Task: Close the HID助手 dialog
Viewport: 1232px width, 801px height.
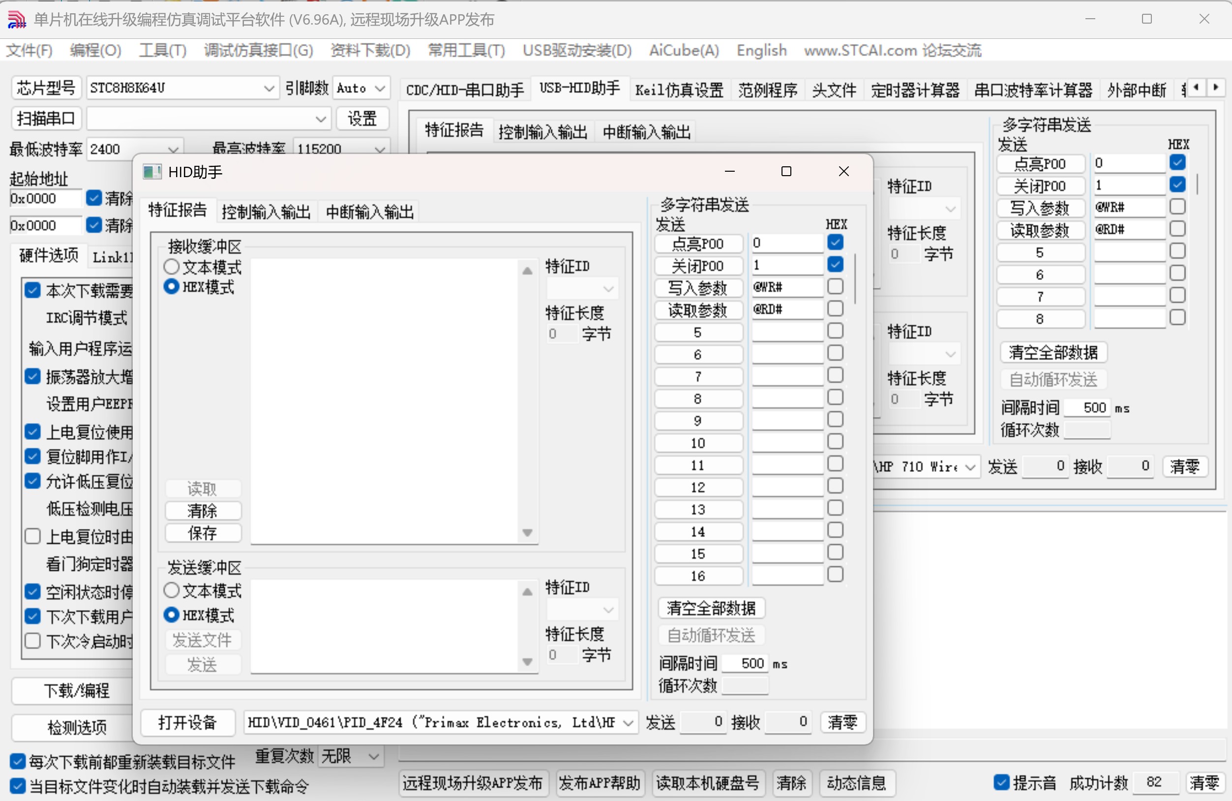Action: coord(843,171)
